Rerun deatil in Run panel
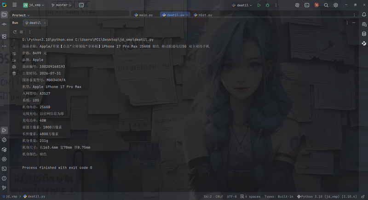This screenshot has height=200, width=368. click(x=15, y=32)
